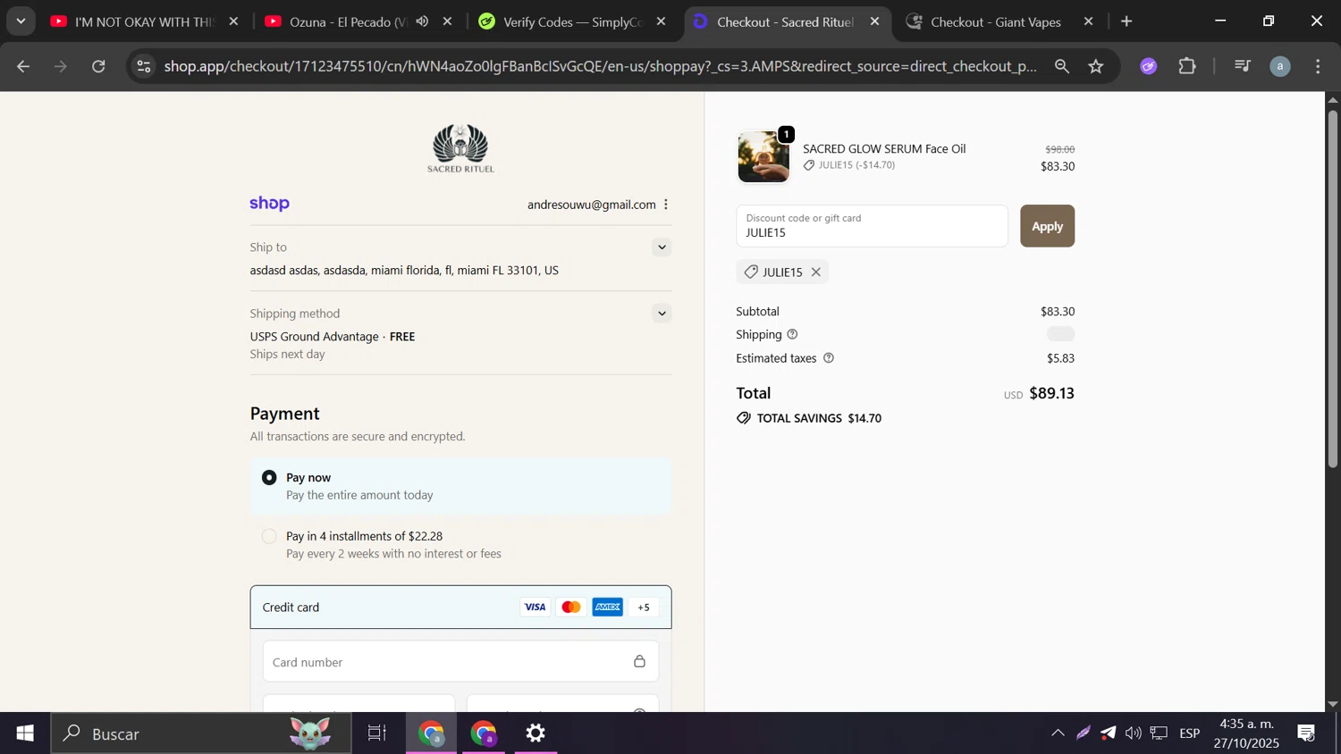Click the purple extension icon in toolbar
This screenshot has height=754, width=1341.
click(x=1149, y=66)
